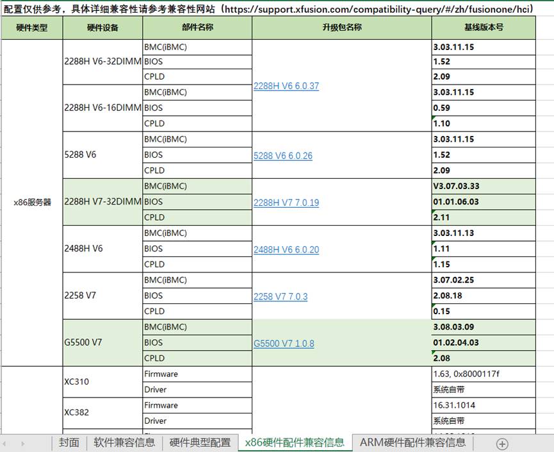Image resolution: width=554 pixels, height=452 pixels.
Task: Select the 3.07.02.25 version cell
Action: [x=484, y=280]
